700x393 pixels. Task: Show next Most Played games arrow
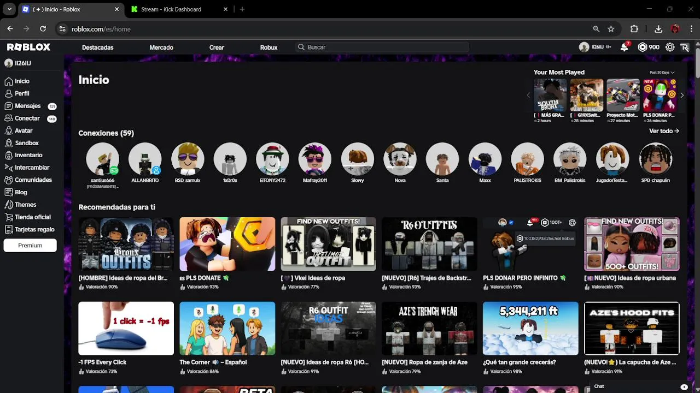coord(682,95)
